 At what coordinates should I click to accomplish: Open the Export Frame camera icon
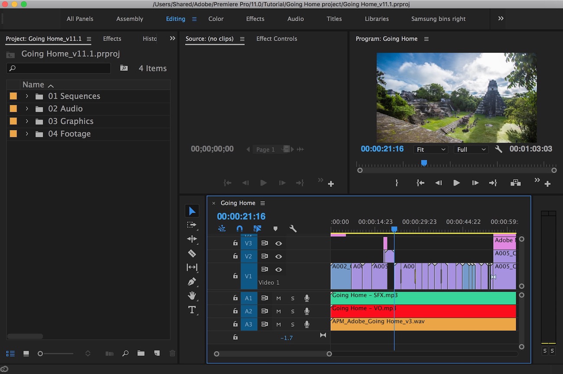click(x=515, y=183)
